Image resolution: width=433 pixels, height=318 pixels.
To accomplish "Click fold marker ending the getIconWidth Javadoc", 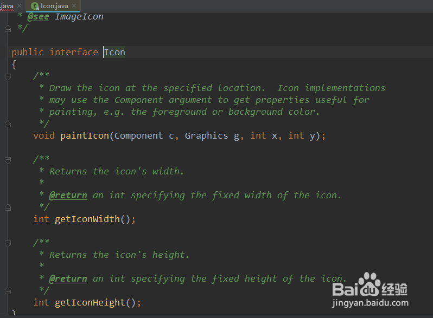I will pyautogui.click(x=8, y=207).
